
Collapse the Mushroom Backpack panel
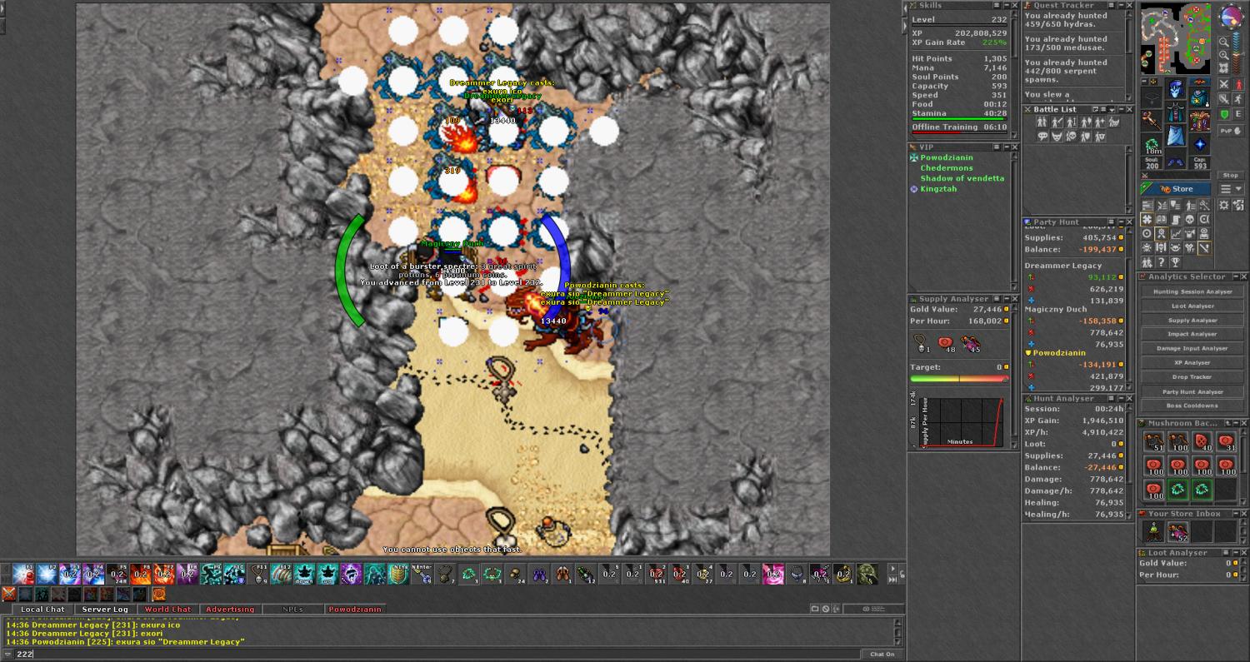click(x=1237, y=423)
